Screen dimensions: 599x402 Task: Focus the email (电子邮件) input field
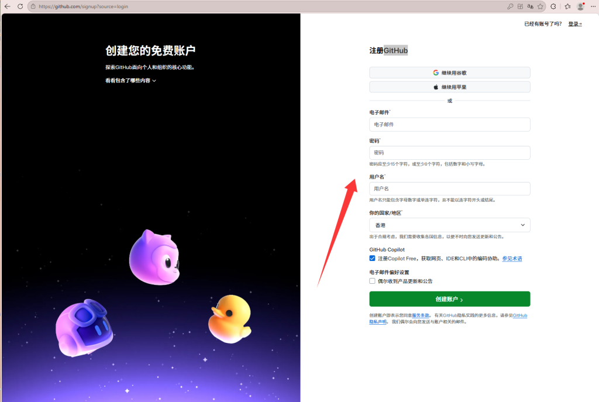pyautogui.click(x=450, y=125)
